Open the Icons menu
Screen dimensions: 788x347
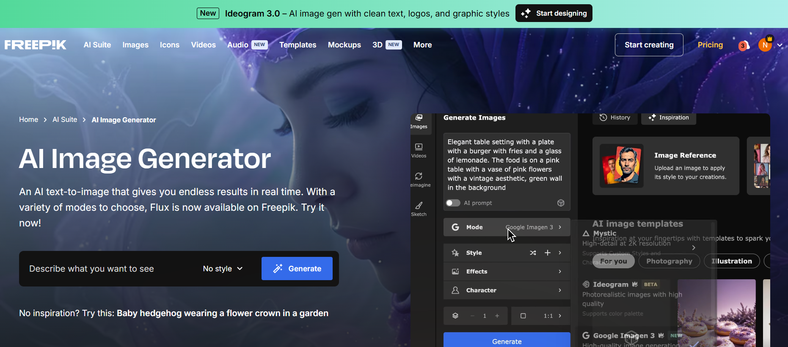click(x=170, y=45)
